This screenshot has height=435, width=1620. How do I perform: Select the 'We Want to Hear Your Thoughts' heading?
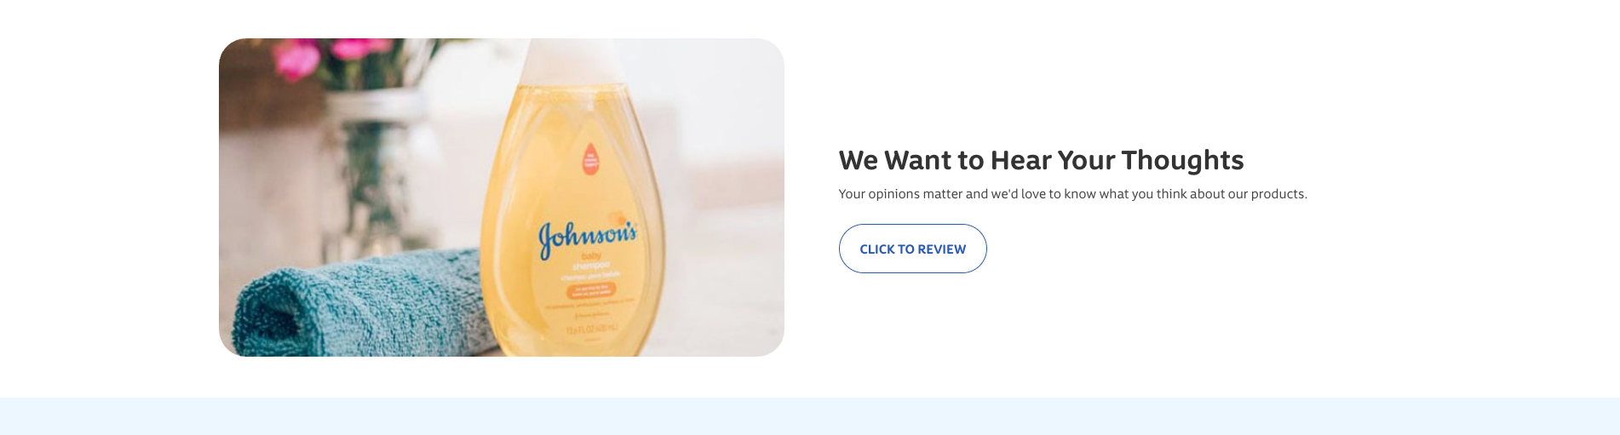coord(1041,160)
